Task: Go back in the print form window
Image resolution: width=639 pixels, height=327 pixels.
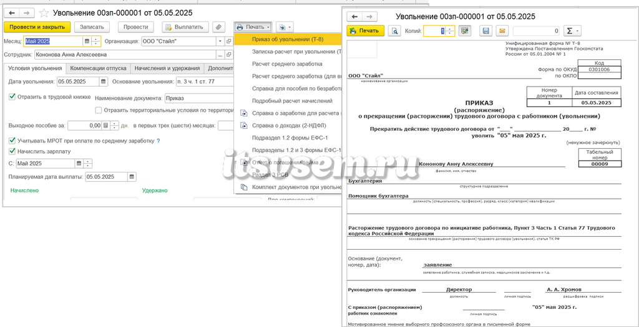Action: coord(354,17)
